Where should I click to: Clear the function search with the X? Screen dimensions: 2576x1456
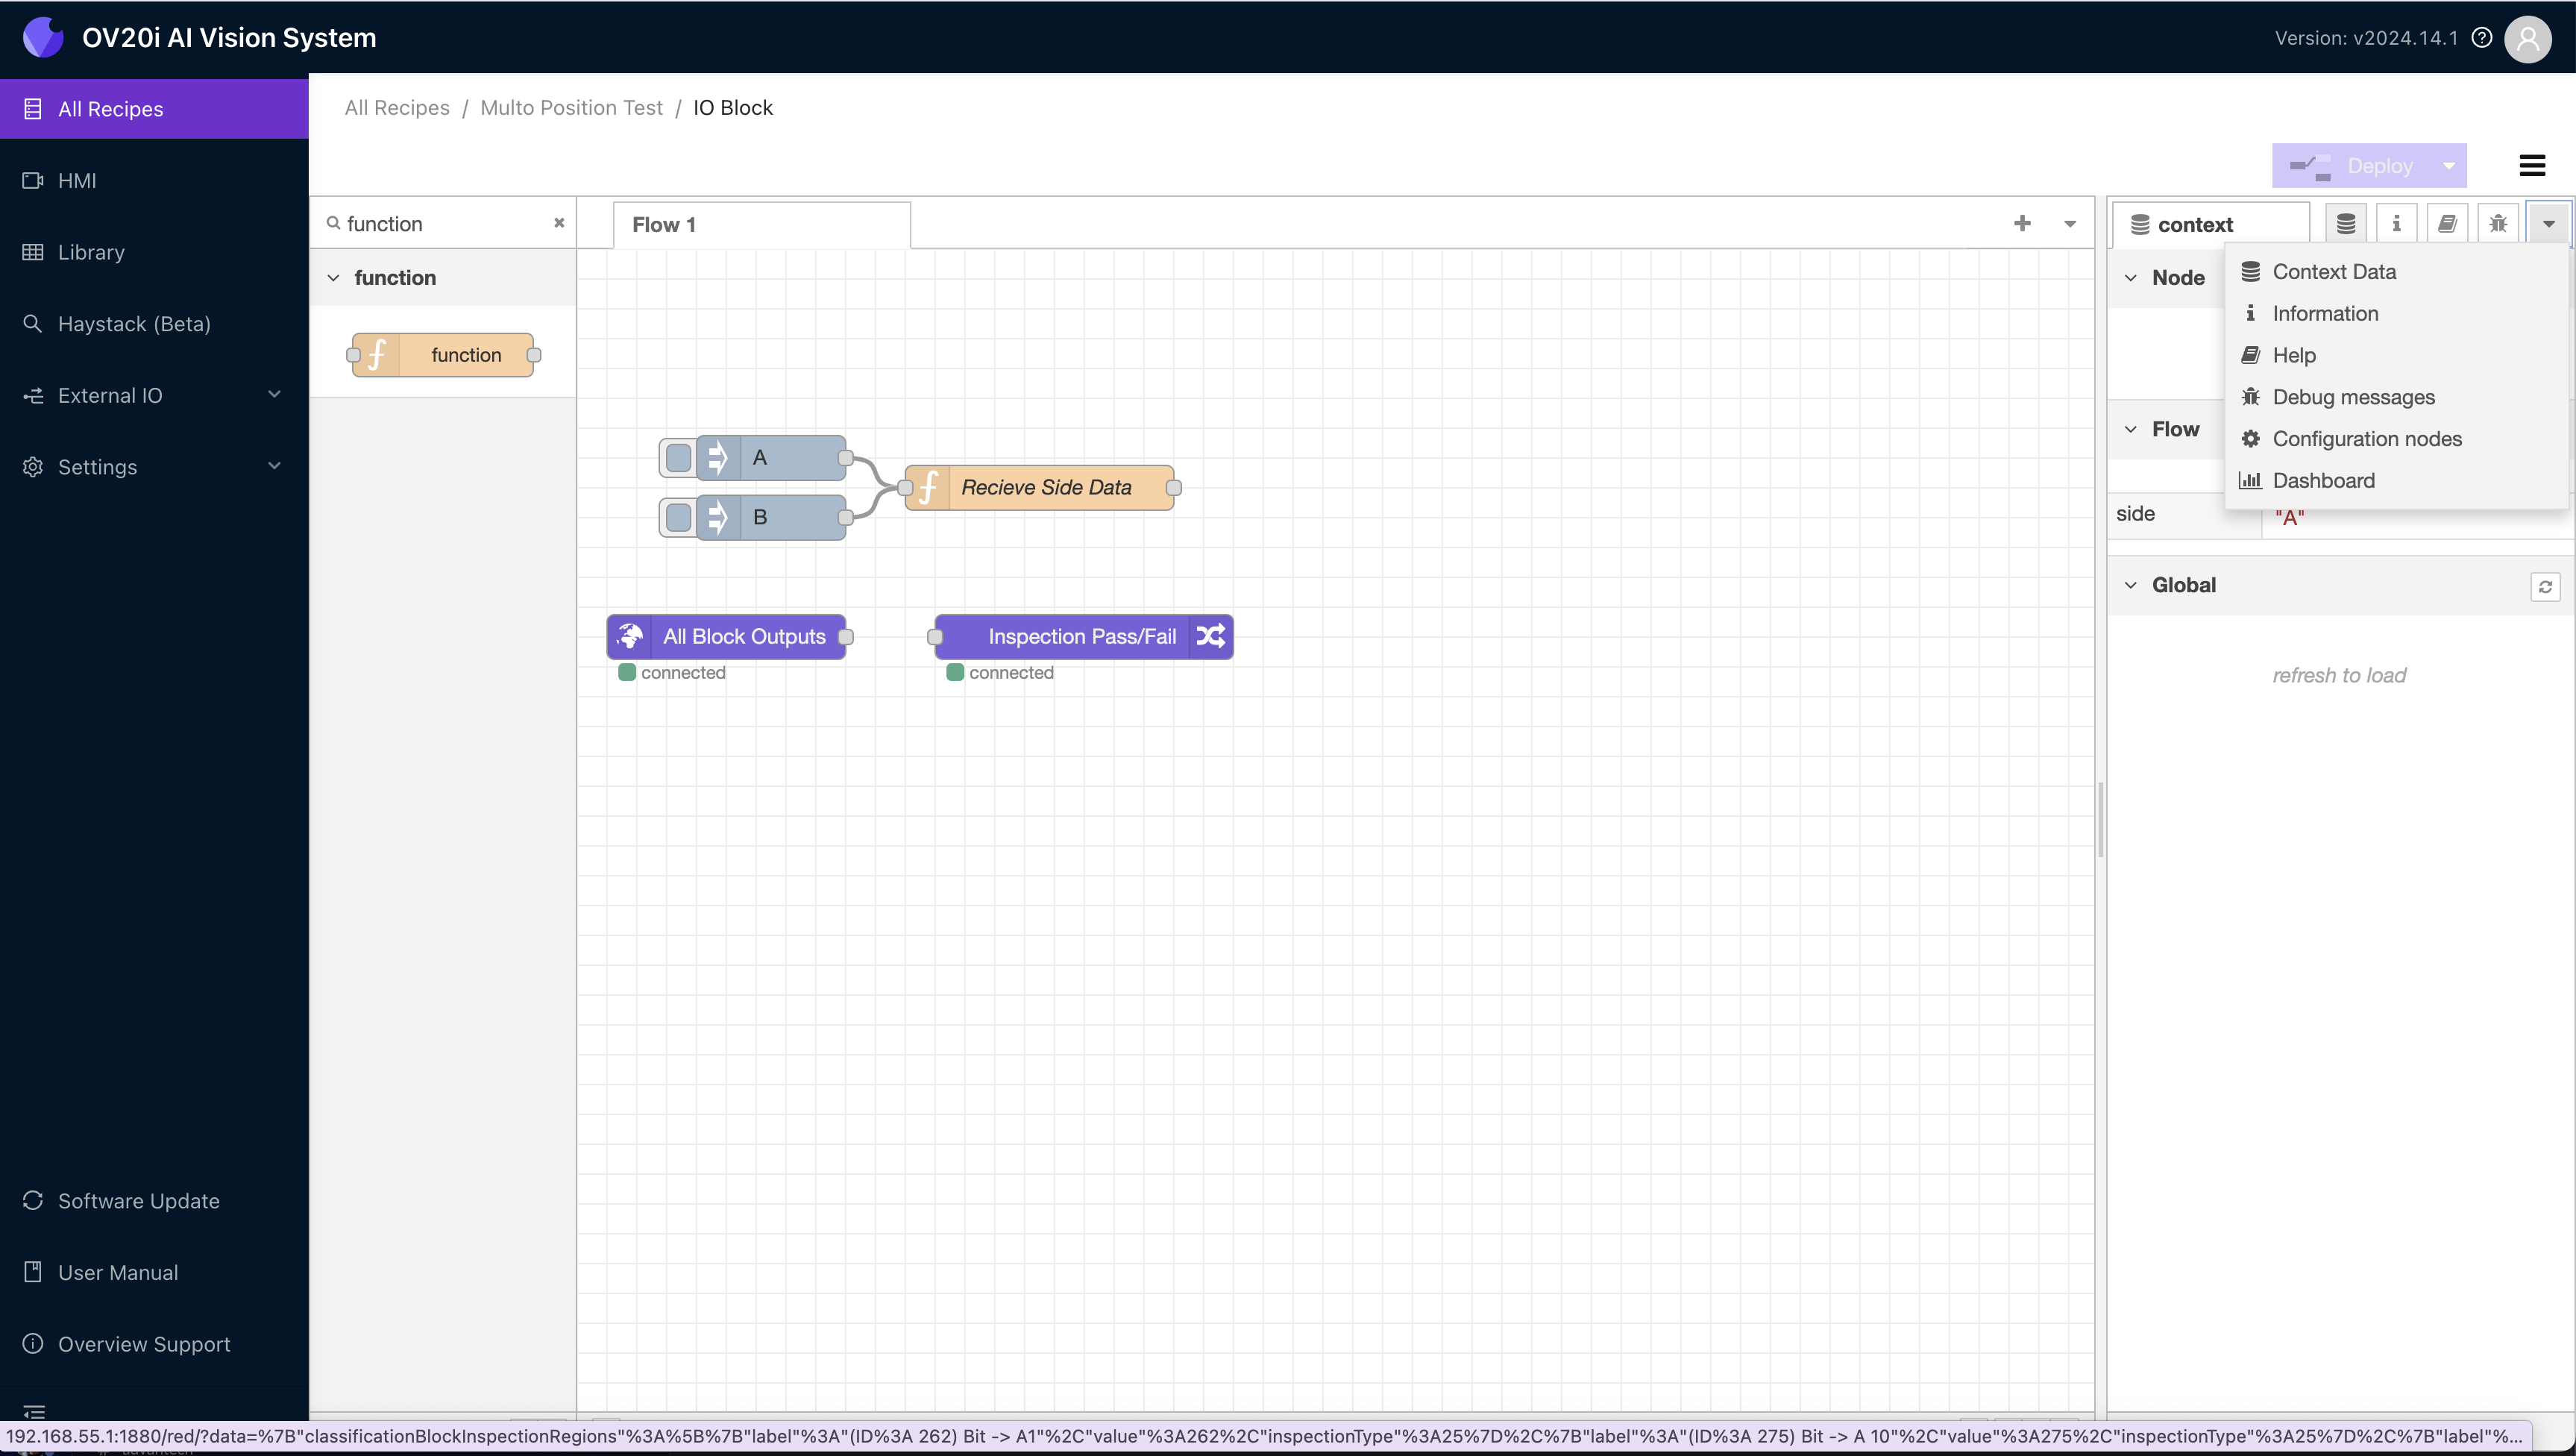click(559, 223)
